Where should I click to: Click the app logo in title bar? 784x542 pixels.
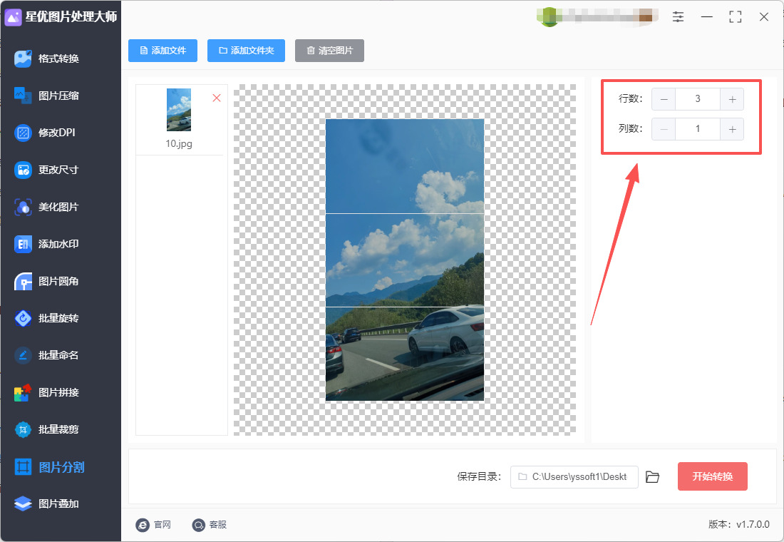pos(13,17)
